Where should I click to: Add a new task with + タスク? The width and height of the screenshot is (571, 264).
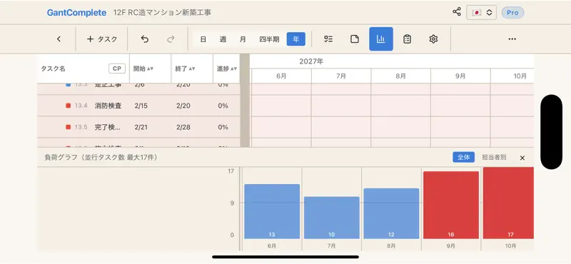[102, 39]
